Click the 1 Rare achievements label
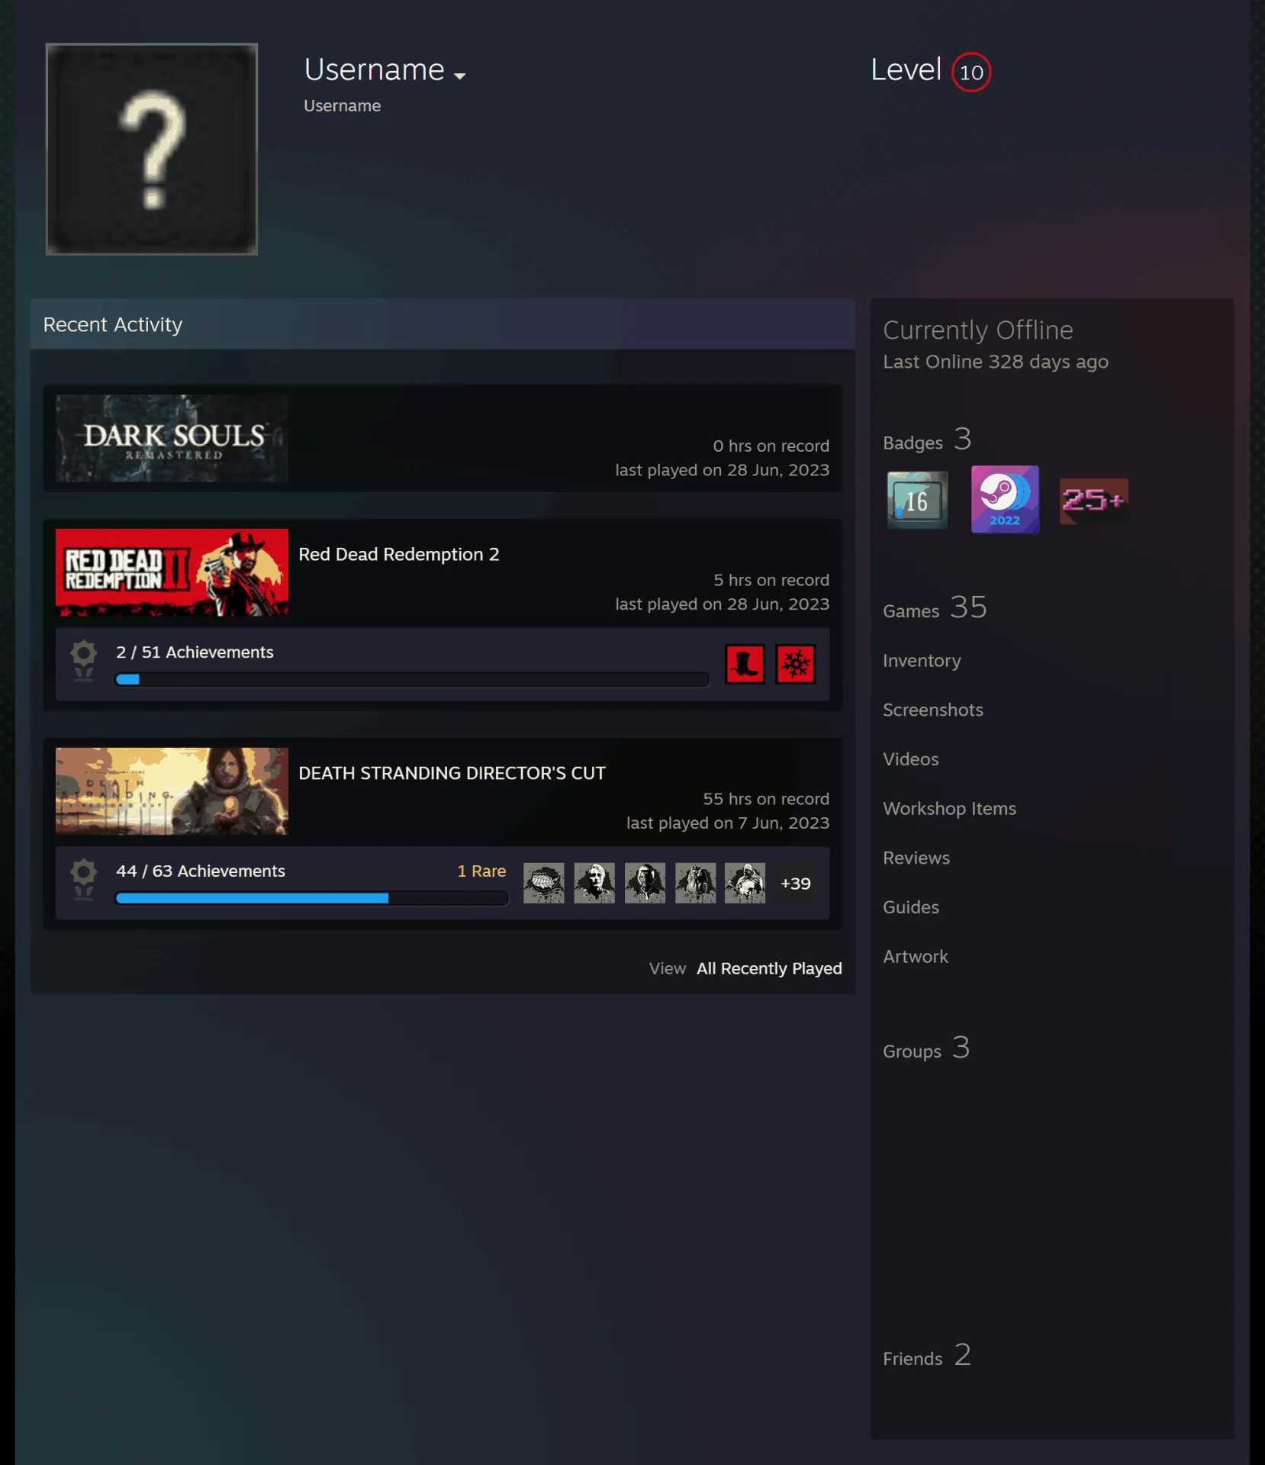 pos(481,871)
